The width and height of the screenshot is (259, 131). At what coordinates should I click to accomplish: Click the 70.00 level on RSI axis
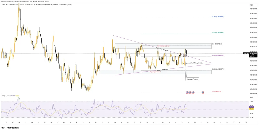[252, 101]
